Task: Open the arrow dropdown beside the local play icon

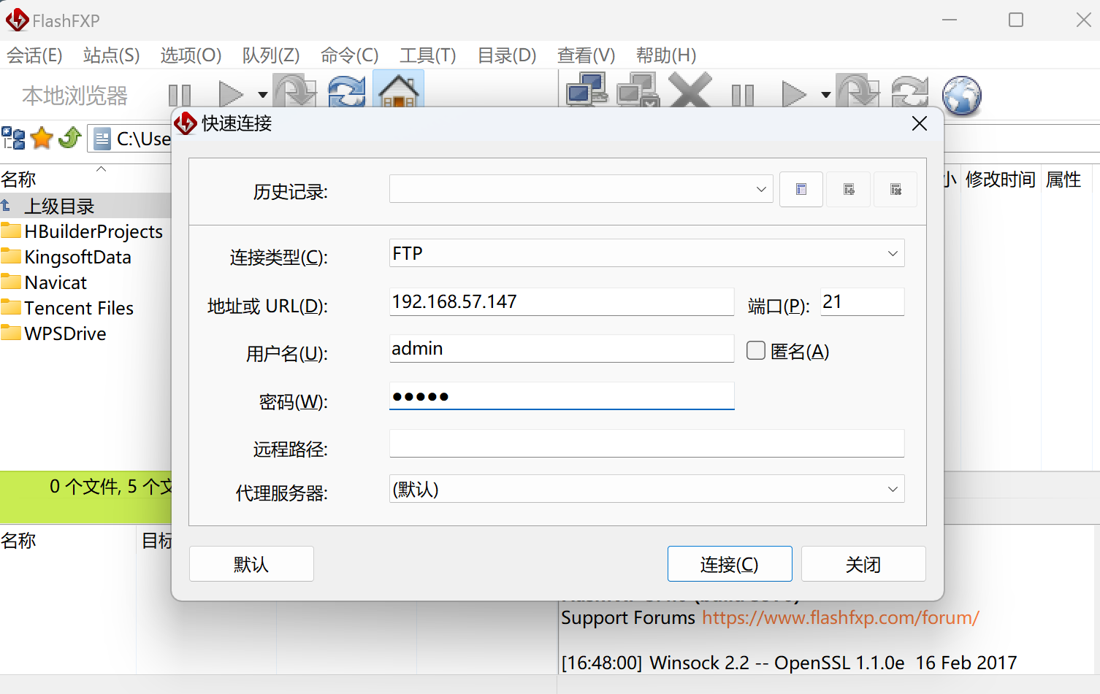Action: pos(263,95)
